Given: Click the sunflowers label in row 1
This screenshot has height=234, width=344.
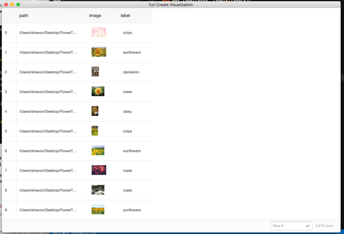Looking at the screenshot, I should pyautogui.click(x=132, y=52).
